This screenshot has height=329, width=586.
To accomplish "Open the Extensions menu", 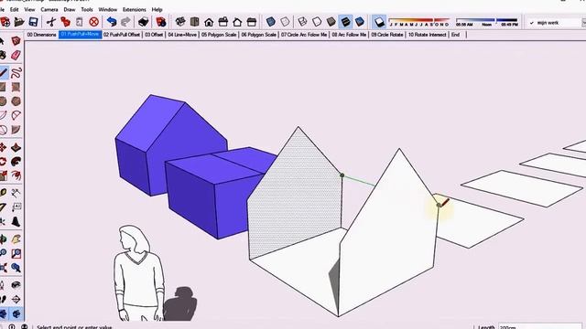I will point(135,9).
